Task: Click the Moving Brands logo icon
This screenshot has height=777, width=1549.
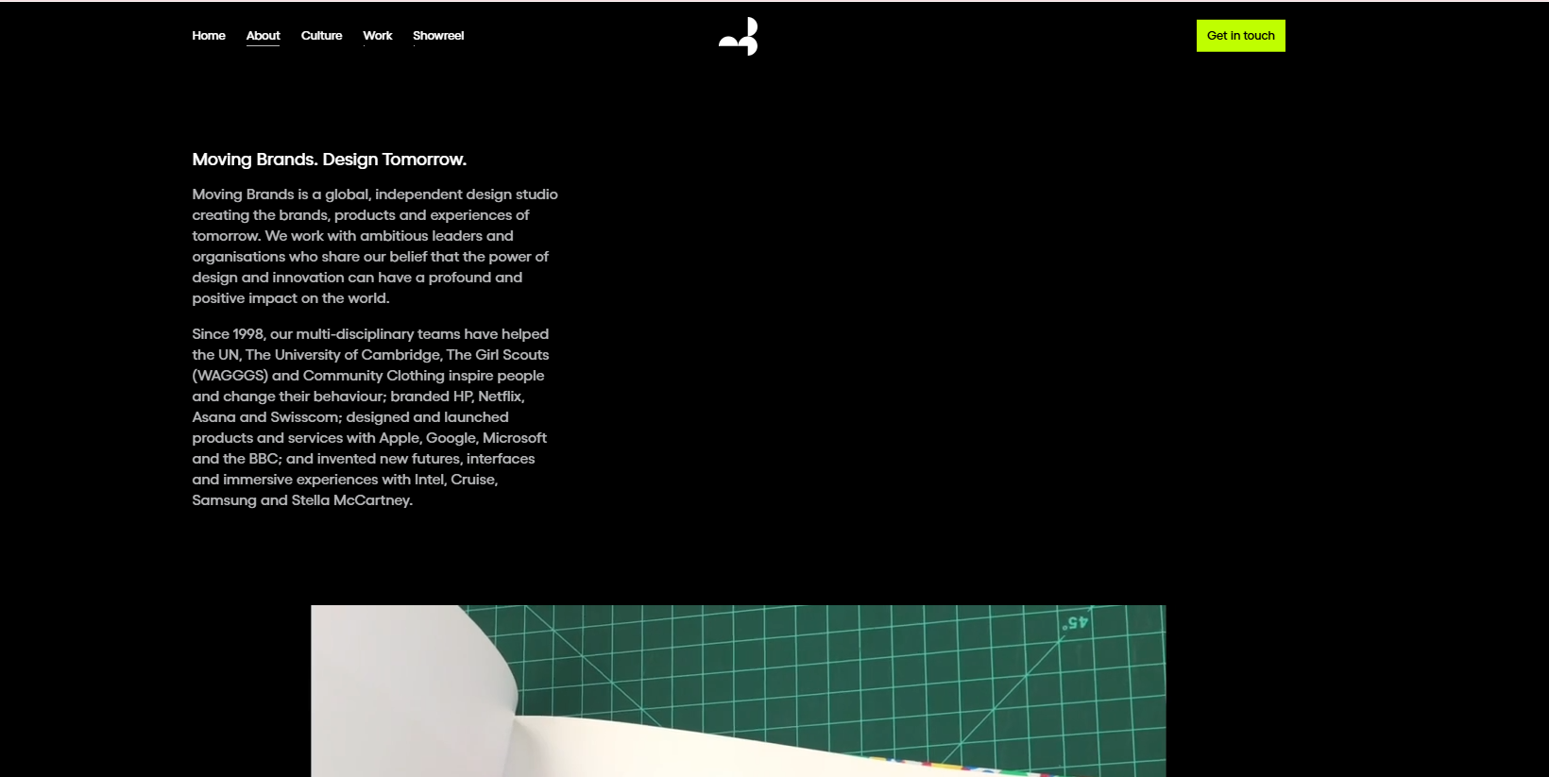Action: [x=739, y=36]
